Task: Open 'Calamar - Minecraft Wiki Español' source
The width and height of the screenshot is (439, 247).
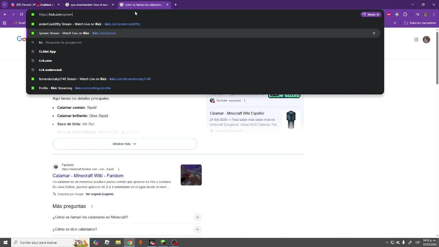Action: 237,113
